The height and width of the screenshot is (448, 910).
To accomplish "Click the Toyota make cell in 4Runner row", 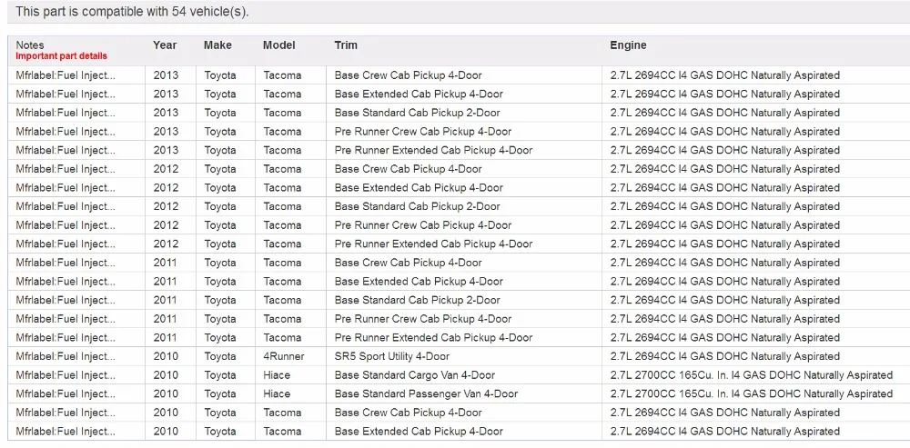I will click(x=220, y=356).
